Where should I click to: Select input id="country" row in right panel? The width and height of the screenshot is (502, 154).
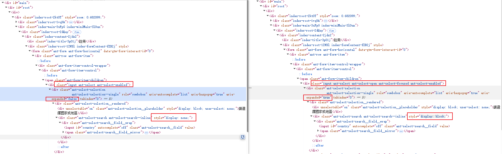384,126
